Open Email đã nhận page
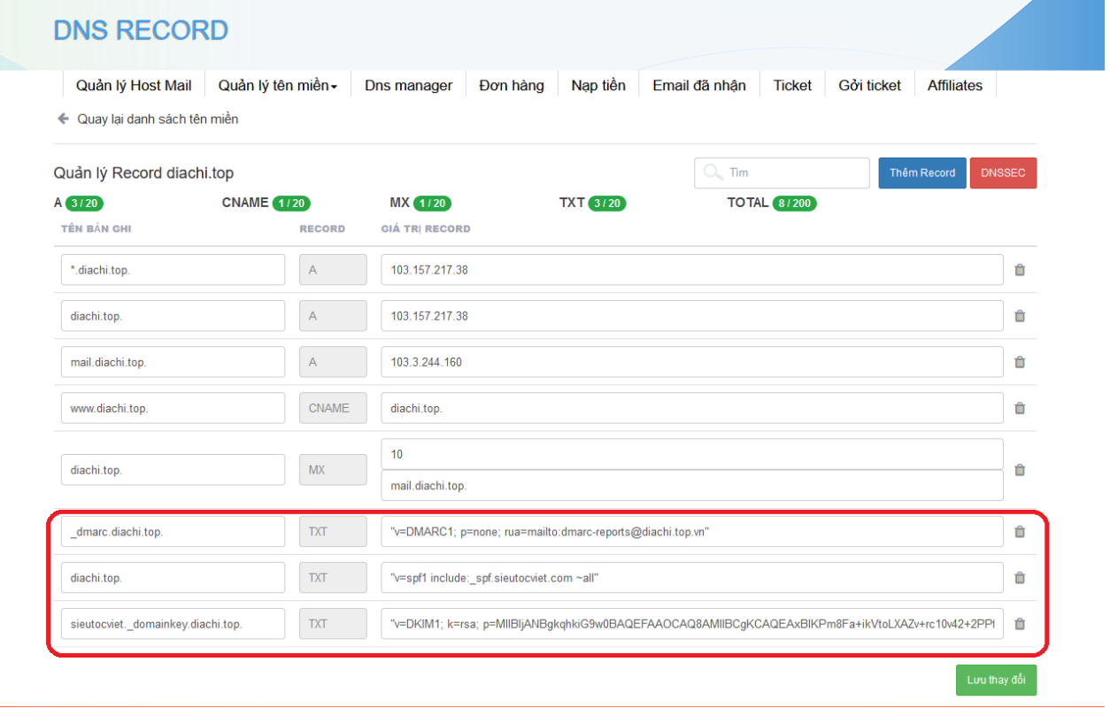 pyautogui.click(x=699, y=86)
